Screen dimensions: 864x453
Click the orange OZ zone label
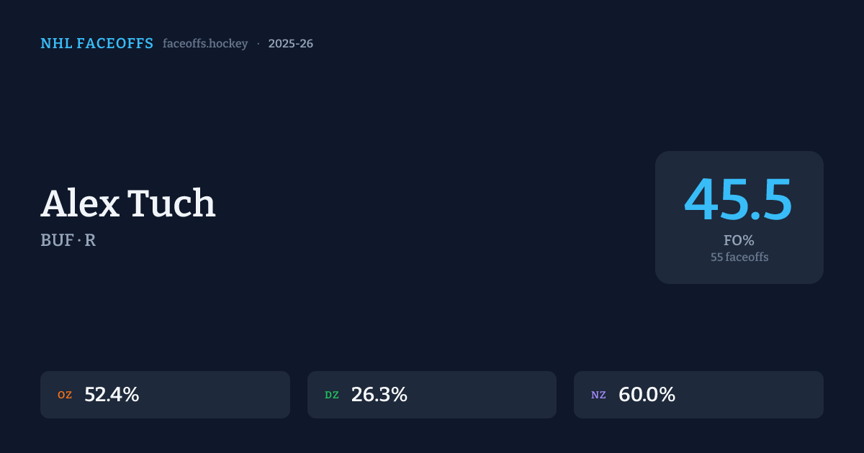(65, 395)
